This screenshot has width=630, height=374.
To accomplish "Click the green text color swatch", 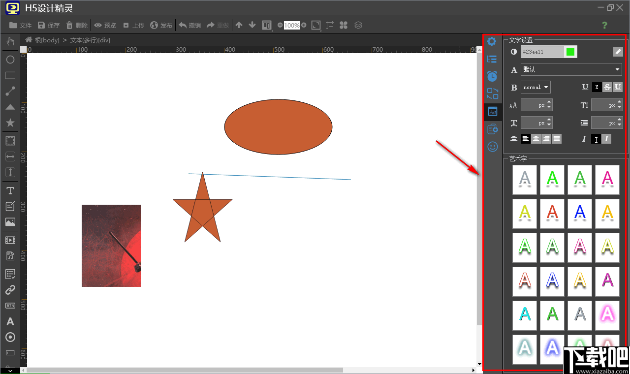I will pos(570,52).
